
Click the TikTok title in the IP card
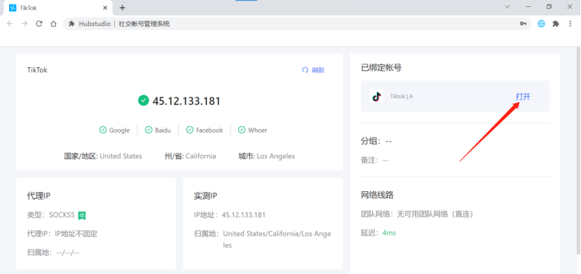click(37, 70)
